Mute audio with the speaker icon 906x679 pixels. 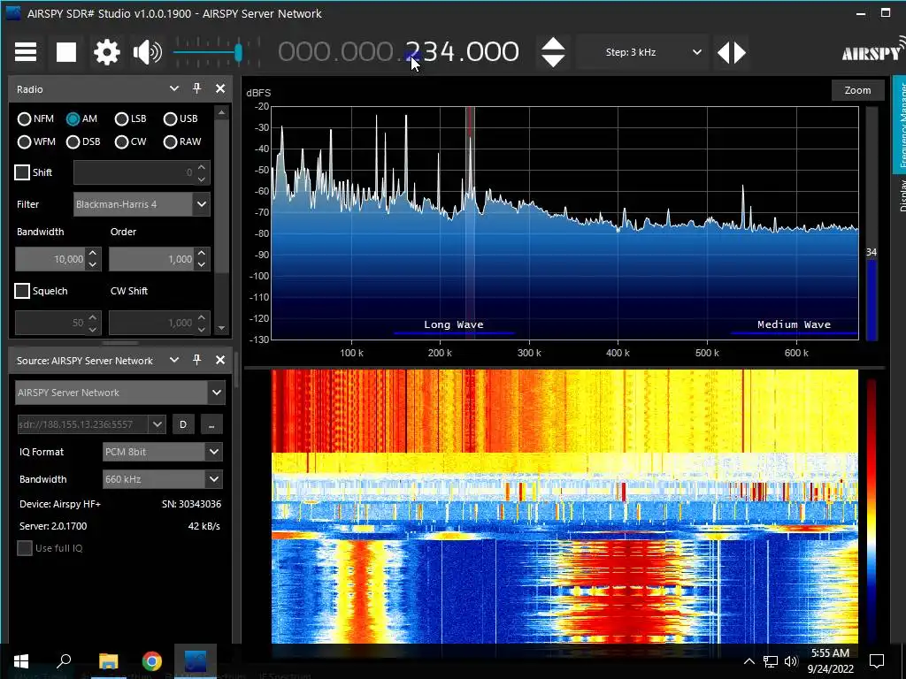click(x=148, y=52)
